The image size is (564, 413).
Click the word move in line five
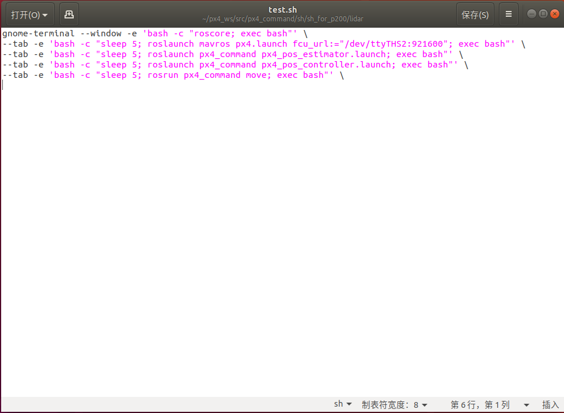[256, 75]
